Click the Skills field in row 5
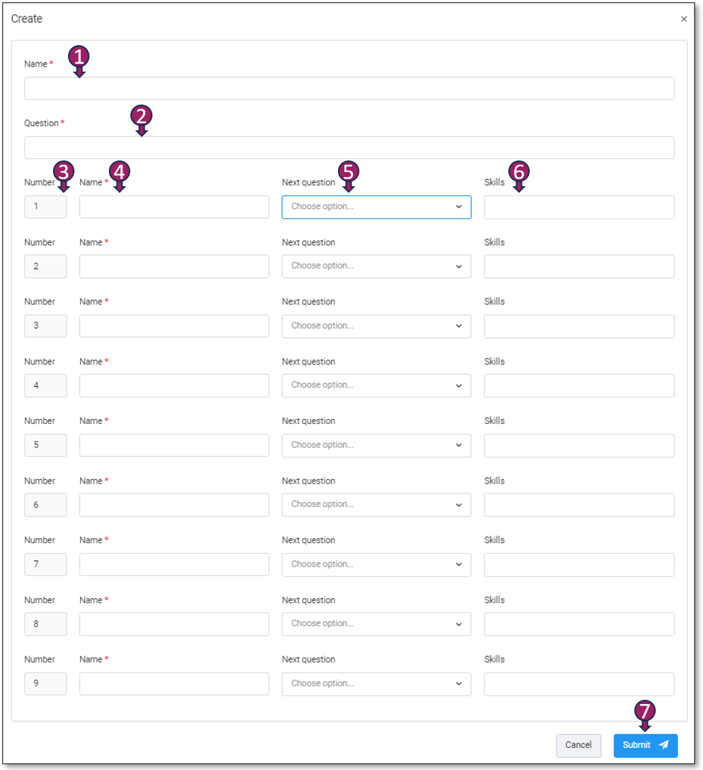Viewport: 703px width, 770px height. click(578, 445)
